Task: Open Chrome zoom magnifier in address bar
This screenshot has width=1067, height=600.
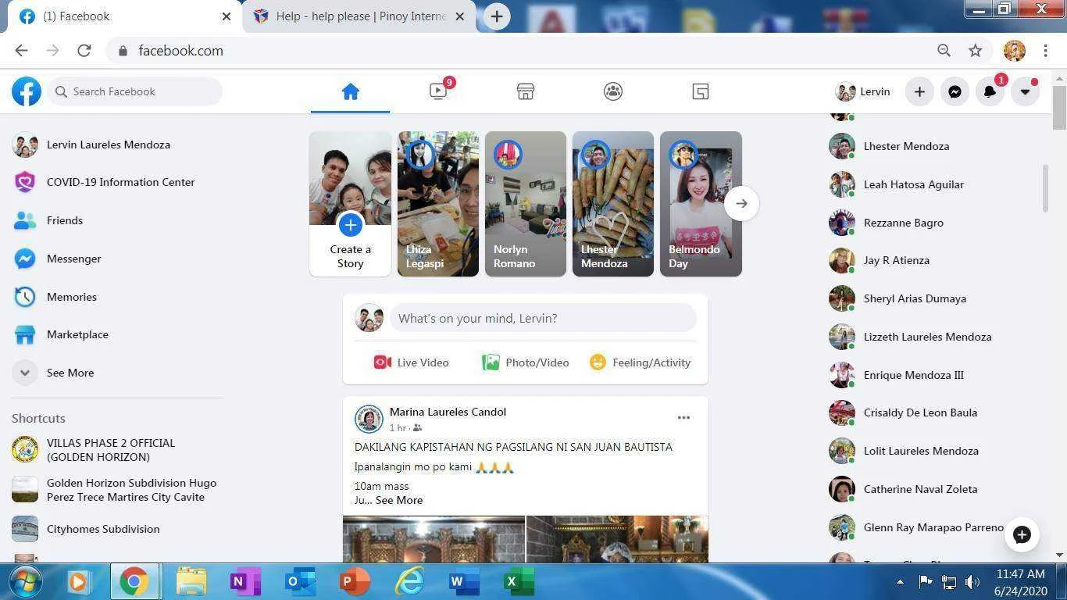Action: coord(944,51)
